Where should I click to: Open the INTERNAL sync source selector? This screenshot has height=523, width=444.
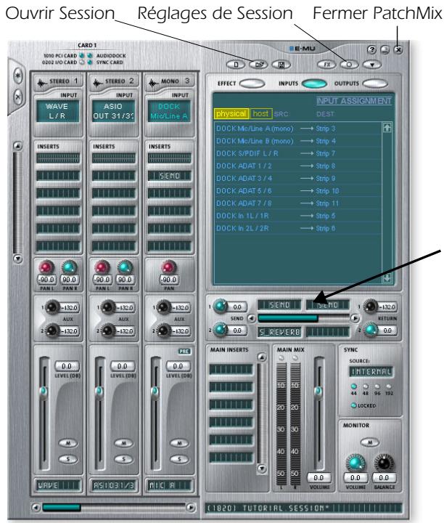[371, 372]
